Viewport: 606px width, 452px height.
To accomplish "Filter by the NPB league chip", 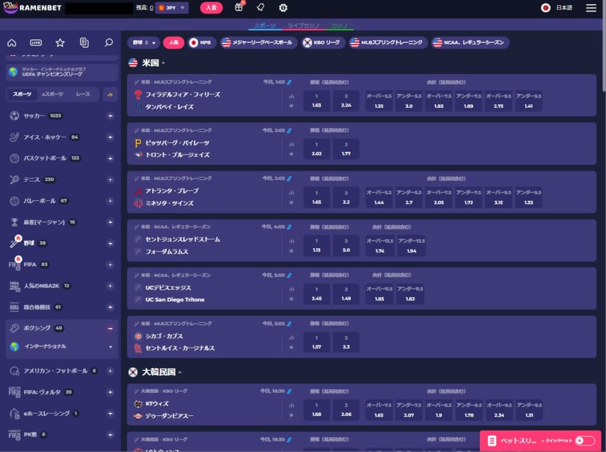I will (x=201, y=43).
